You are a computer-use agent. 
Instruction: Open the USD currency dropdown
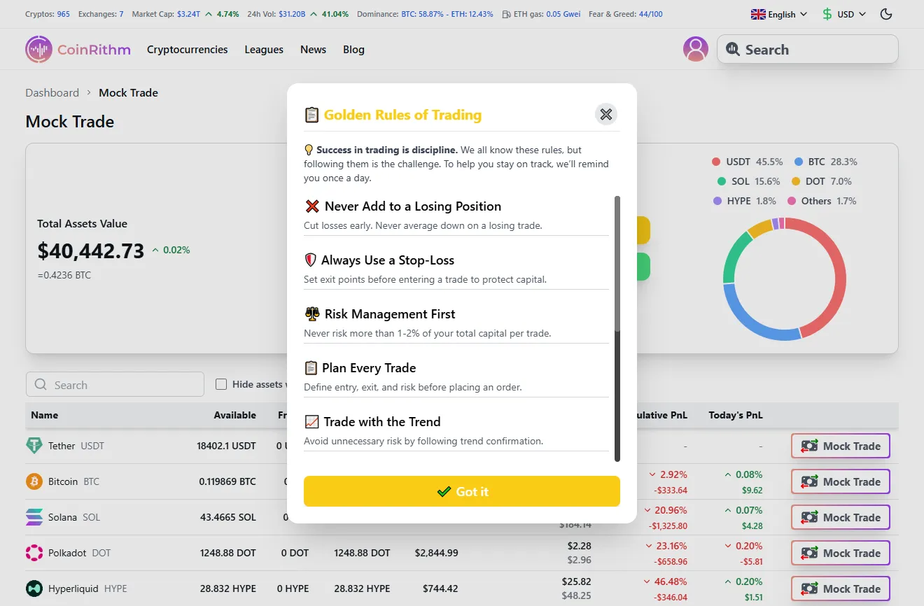click(x=843, y=13)
